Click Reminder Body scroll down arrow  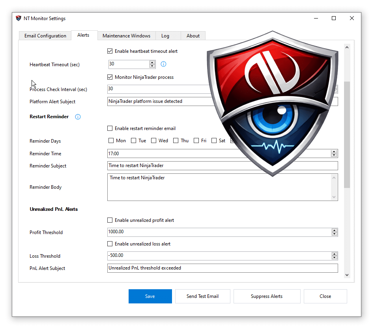click(x=334, y=197)
